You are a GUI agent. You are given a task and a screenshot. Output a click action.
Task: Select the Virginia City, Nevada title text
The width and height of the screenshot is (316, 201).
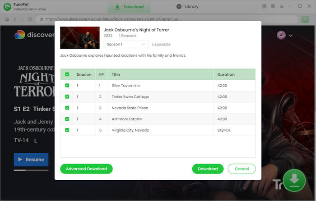pyautogui.click(x=130, y=130)
